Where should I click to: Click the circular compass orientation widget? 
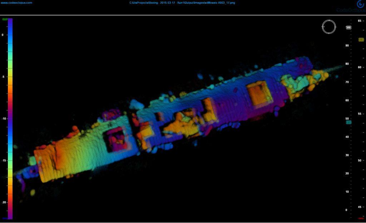pos(329,27)
